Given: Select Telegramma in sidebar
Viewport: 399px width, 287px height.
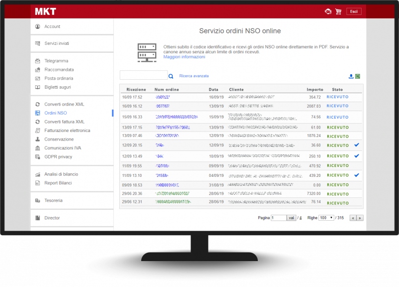Looking at the screenshot, I should [56, 61].
